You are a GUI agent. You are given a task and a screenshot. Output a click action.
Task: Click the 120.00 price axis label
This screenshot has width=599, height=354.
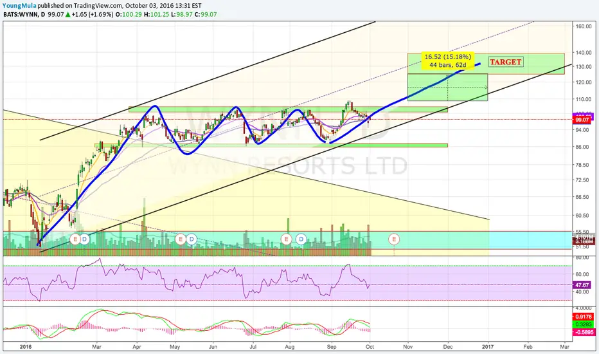click(x=584, y=82)
